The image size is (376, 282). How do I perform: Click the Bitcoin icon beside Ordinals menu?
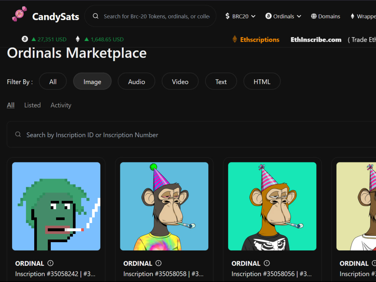[x=268, y=16]
